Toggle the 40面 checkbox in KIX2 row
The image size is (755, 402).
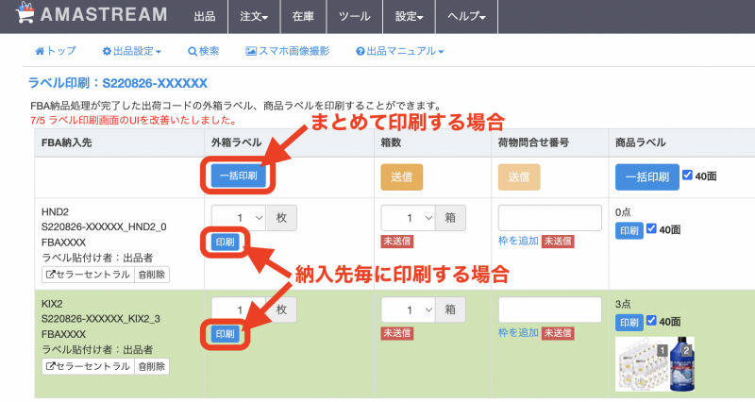(651, 320)
